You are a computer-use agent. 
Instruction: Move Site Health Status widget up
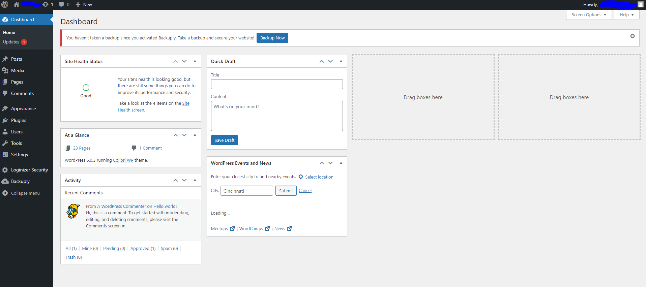pyautogui.click(x=176, y=61)
